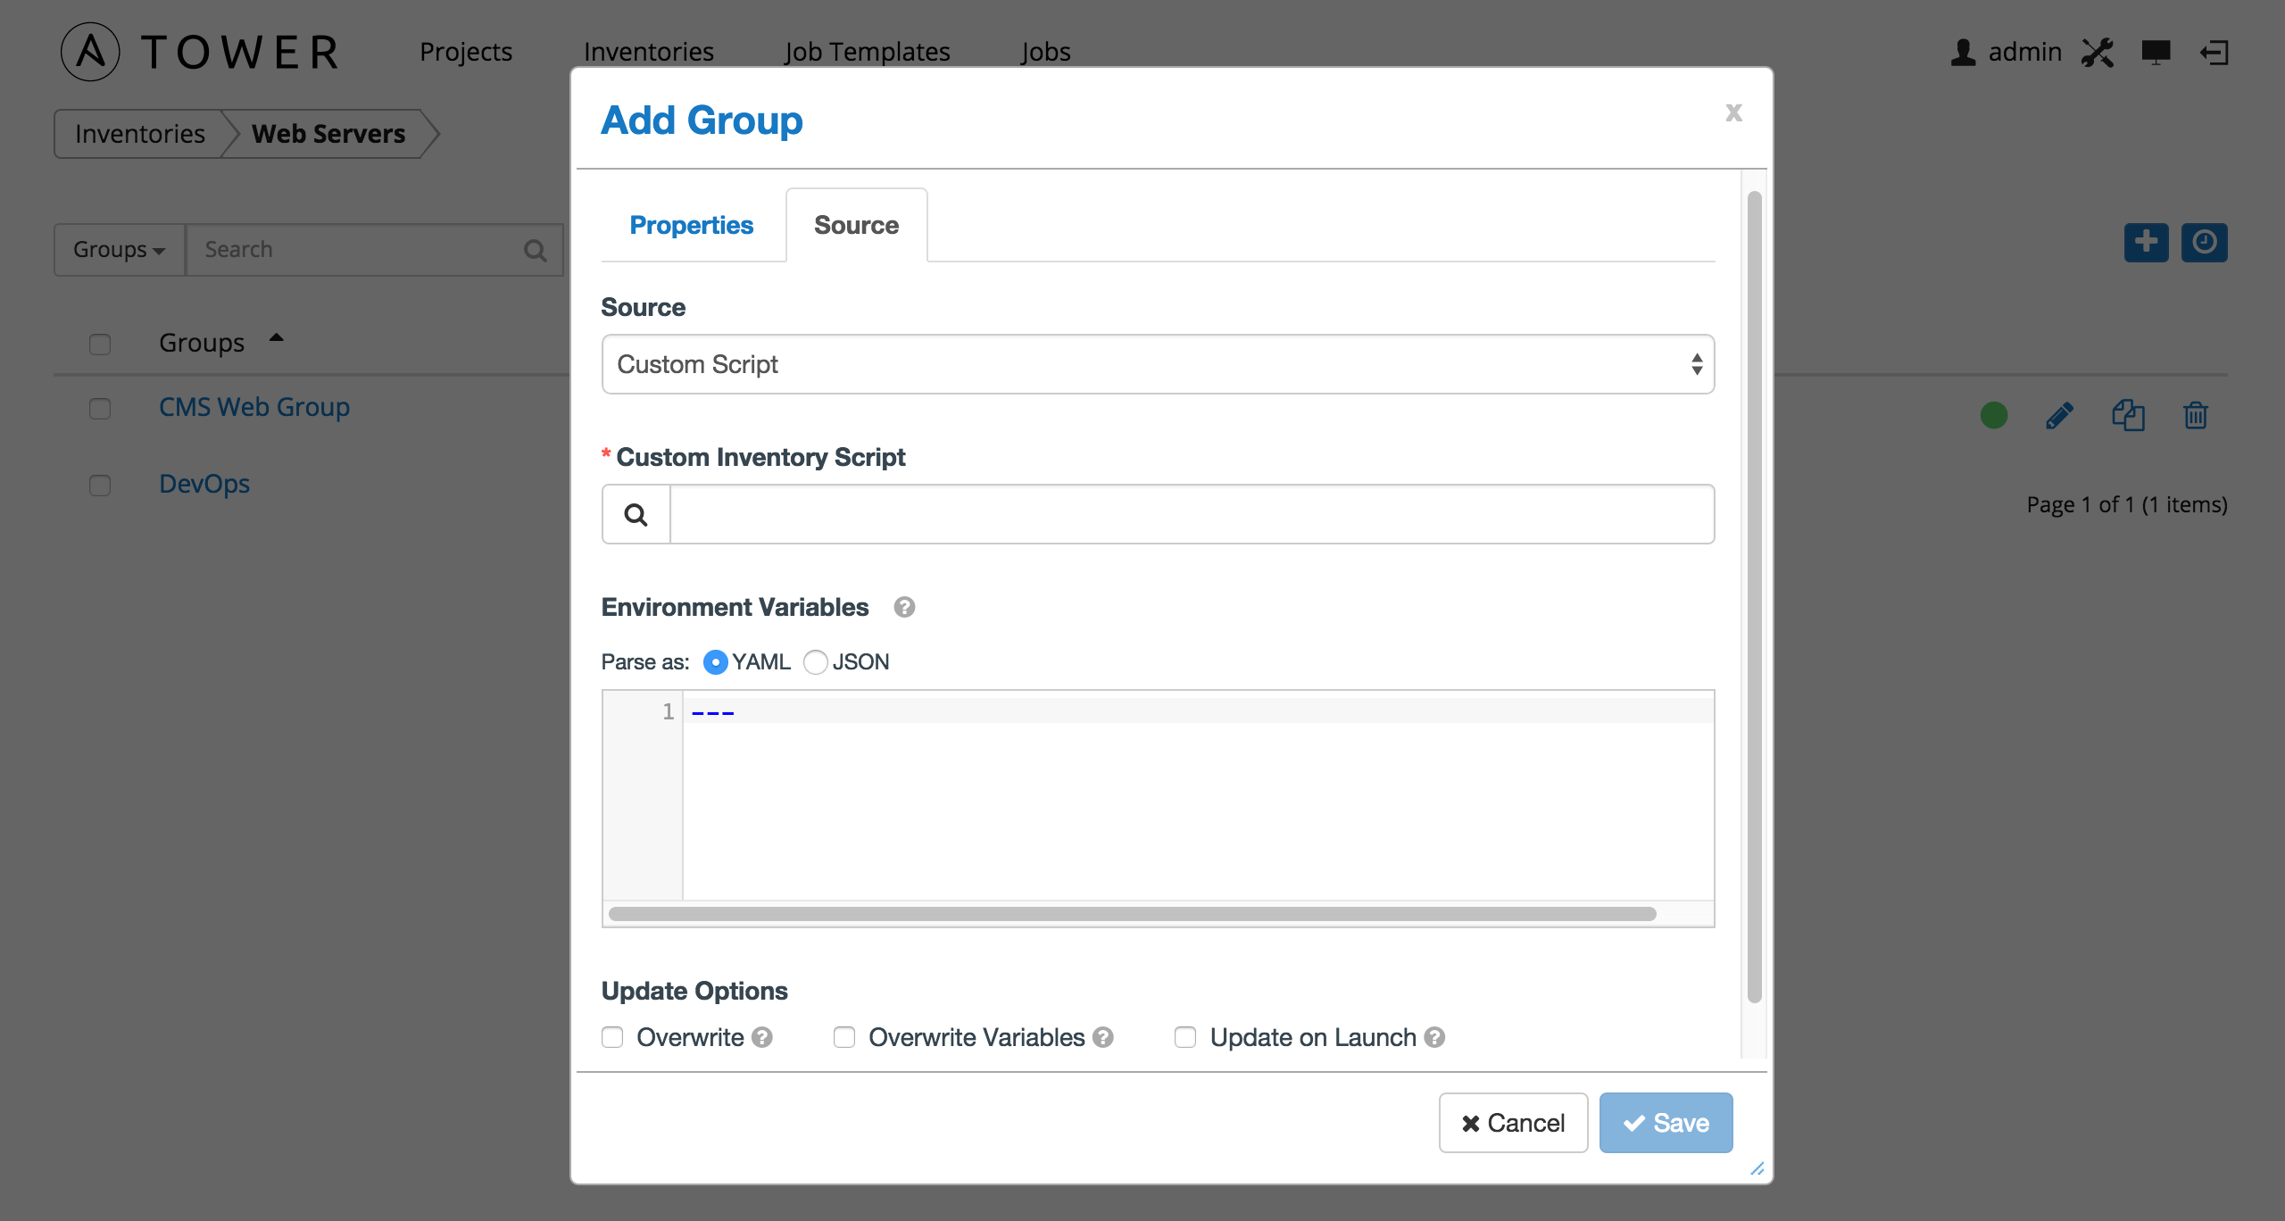Click the blue add plus icon top right

[x=2146, y=242]
